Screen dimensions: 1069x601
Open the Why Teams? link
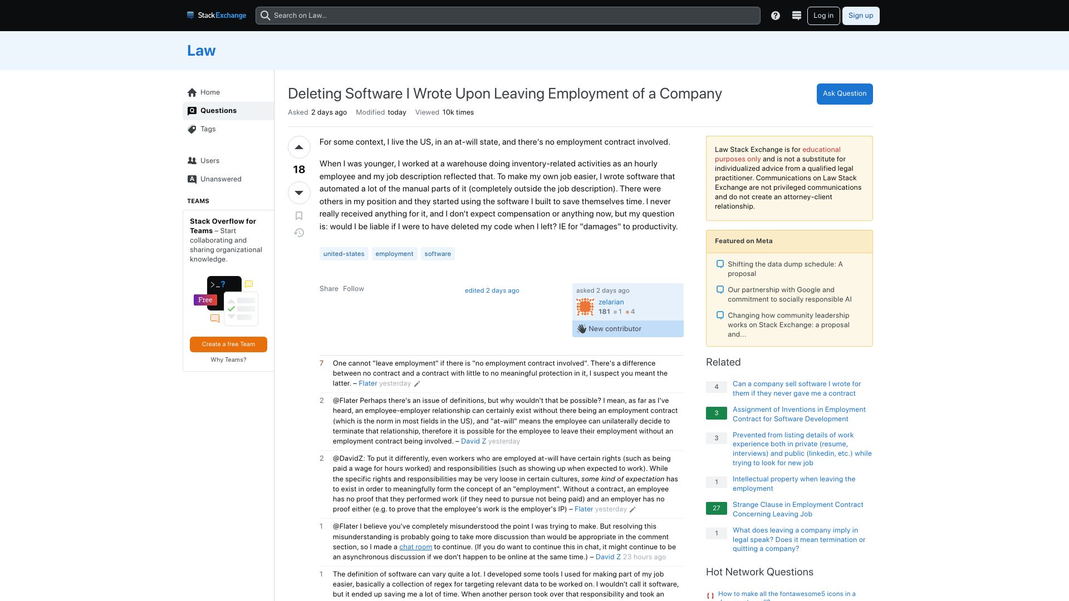pos(228,360)
